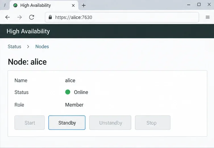This screenshot has height=148, width=214.
Task: Put node alice on Standby
Action: coord(67,123)
